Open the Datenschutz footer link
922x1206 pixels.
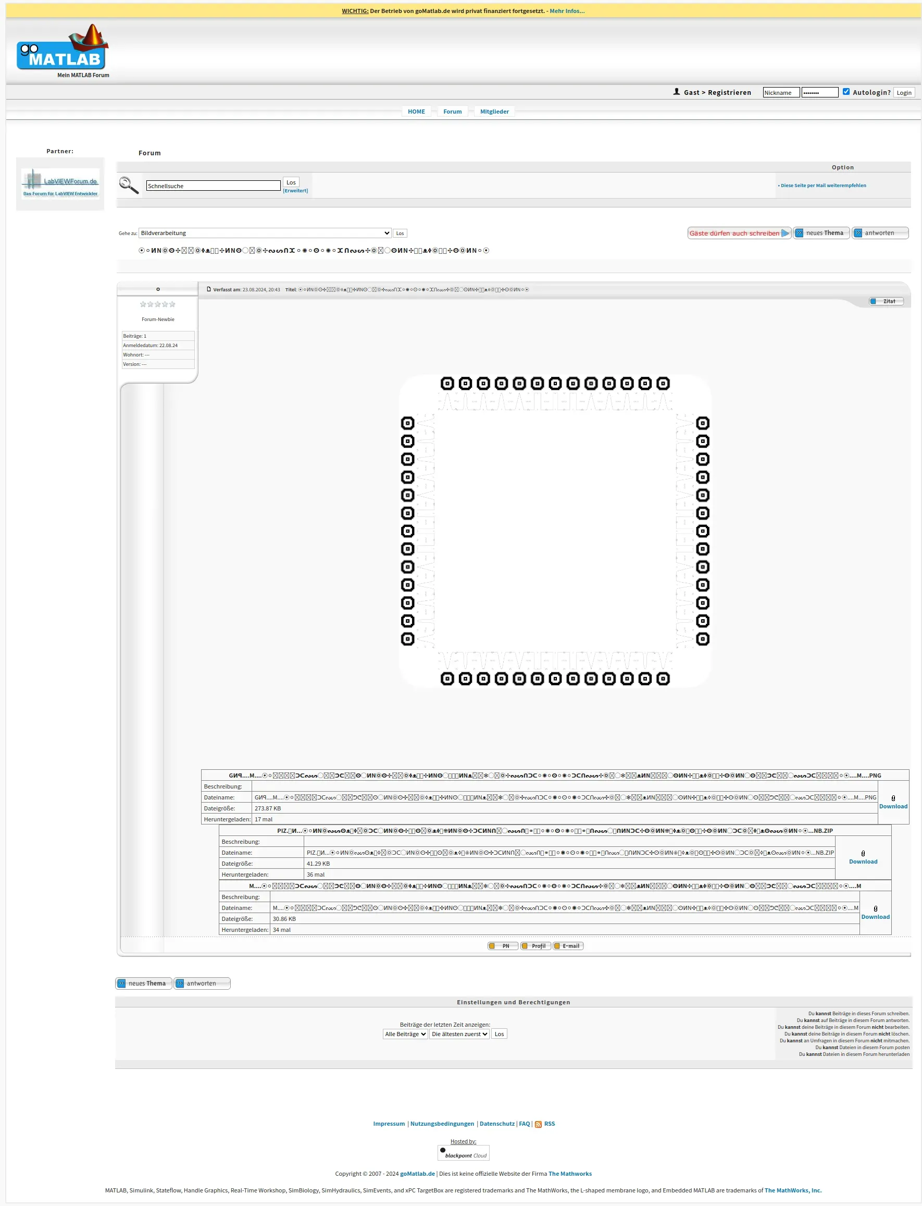click(497, 1124)
